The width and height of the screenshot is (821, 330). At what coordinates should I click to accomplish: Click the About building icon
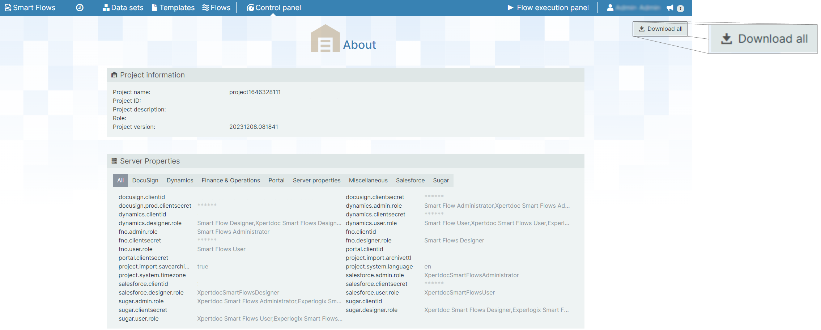pyautogui.click(x=325, y=38)
